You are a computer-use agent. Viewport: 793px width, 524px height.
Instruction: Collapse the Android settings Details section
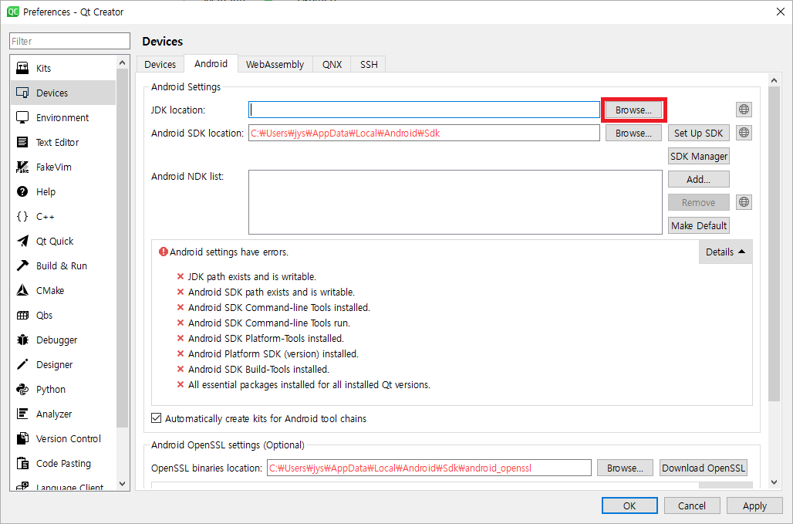[725, 252]
